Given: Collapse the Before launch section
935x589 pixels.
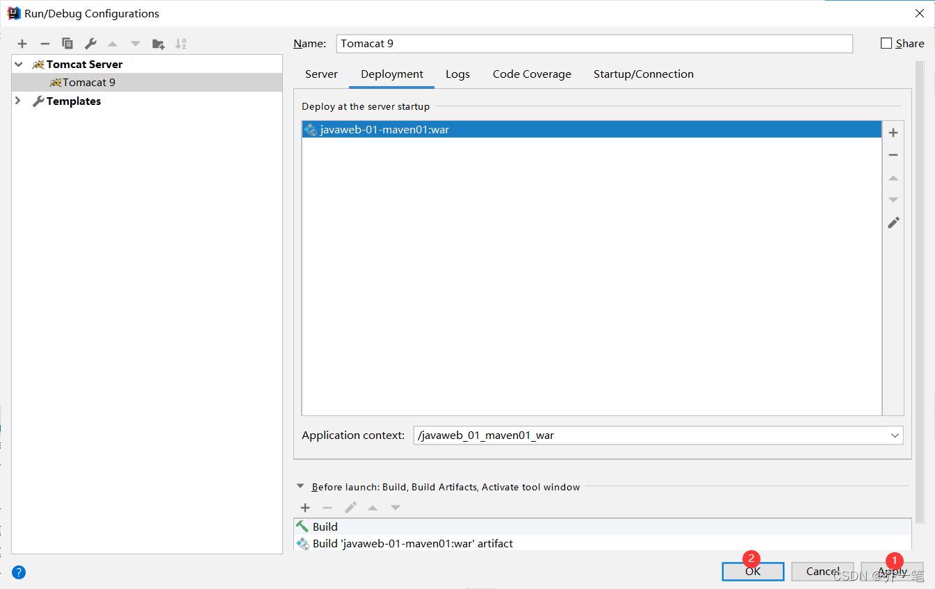Looking at the screenshot, I should pos(300,487).
